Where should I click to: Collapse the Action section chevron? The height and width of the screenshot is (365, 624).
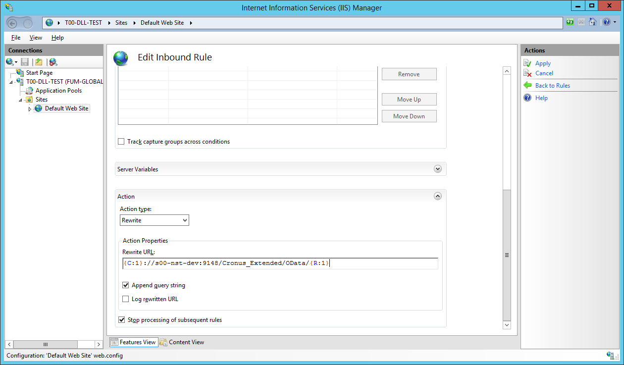[437, 196]
